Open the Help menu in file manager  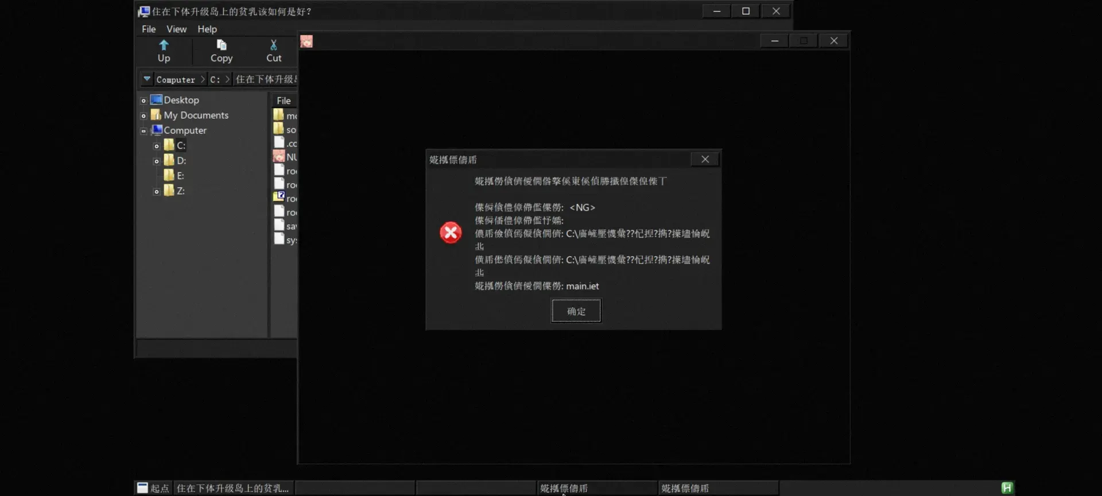(207, 29)
